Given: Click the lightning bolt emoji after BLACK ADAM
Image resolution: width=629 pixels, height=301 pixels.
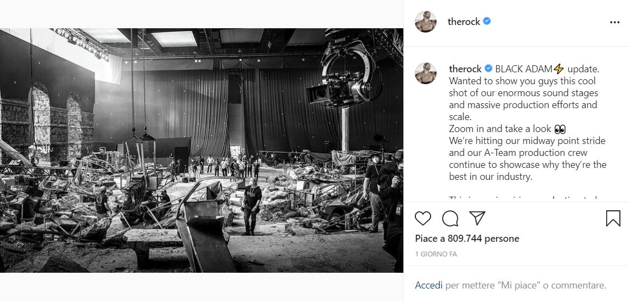Looking at the screenshot, I should coord(559,69).
